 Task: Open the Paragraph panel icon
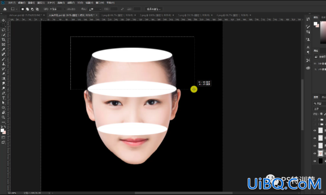(308, 52)
